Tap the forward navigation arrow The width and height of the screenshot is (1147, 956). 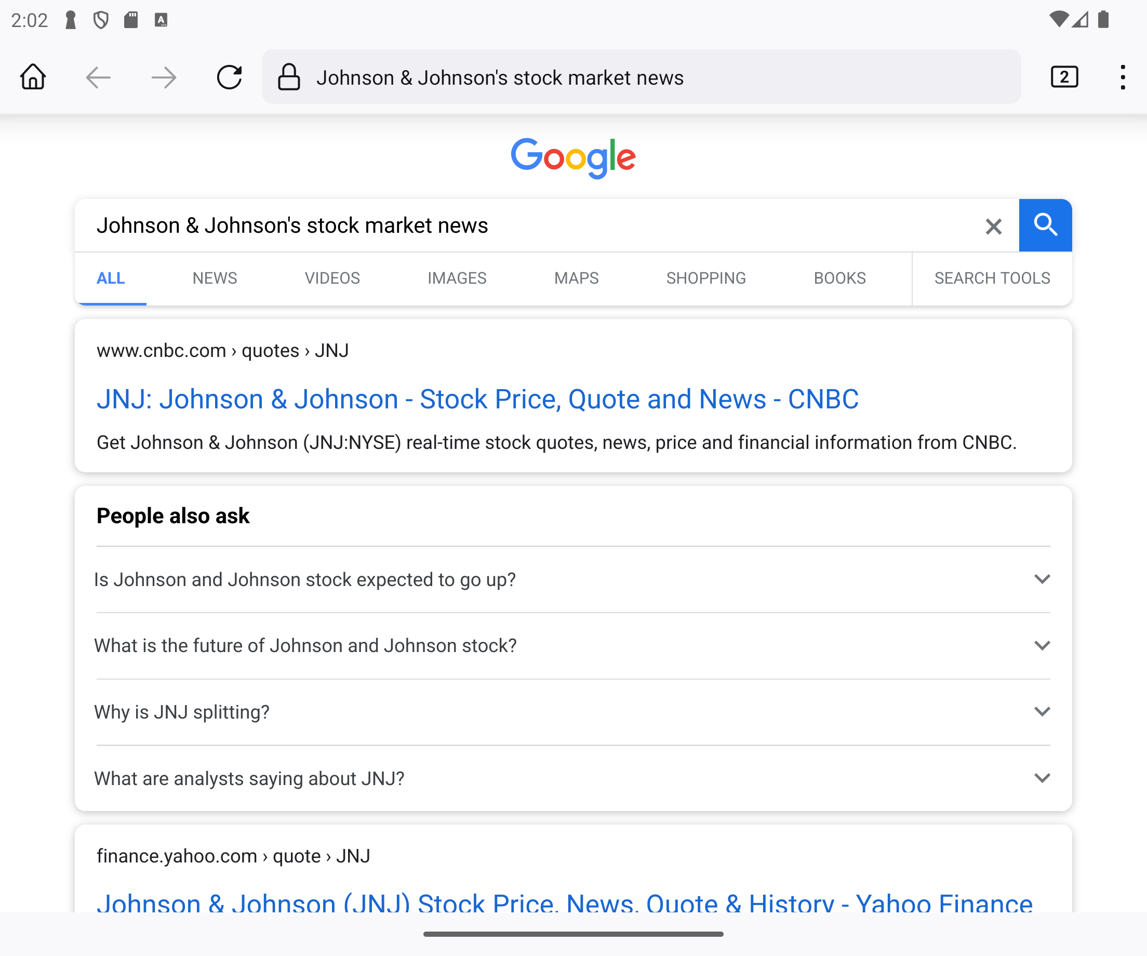(x=164, y=77)
